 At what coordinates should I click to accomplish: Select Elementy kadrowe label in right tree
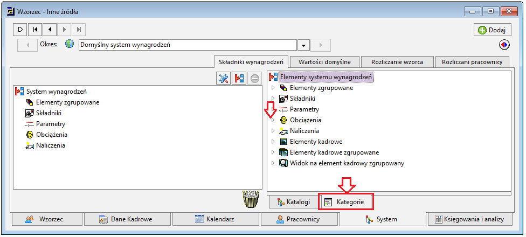(x=316, y=142)
